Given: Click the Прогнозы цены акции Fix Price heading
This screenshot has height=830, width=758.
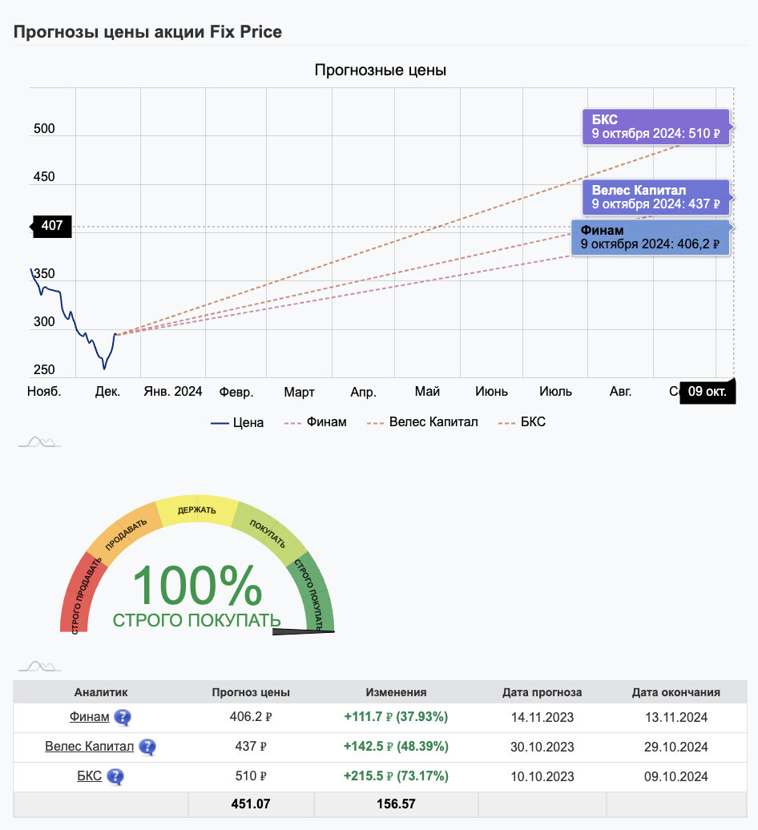Looking at the screenshot, I should pyautogui.click(x=147, y=32).
